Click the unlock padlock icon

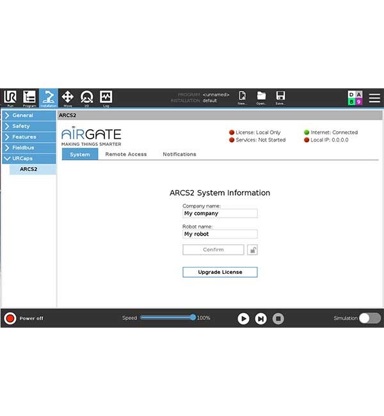252,250
